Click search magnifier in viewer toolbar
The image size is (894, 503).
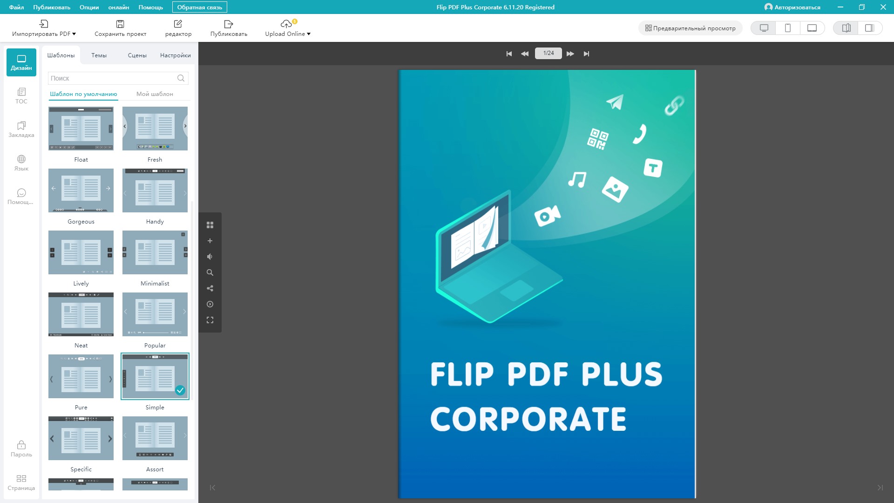[x=210, y=272]
